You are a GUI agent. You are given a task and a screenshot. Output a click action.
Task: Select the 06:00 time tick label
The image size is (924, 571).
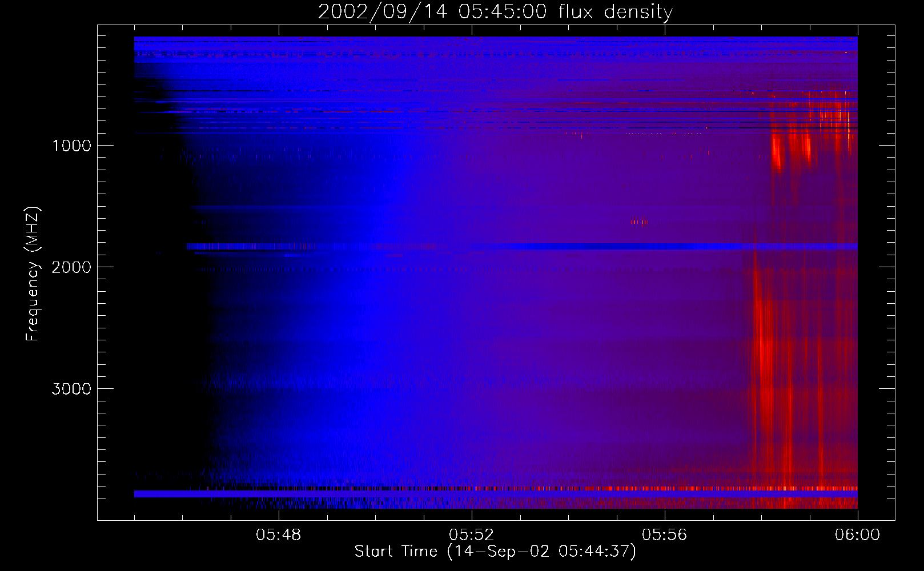point(857,535)
